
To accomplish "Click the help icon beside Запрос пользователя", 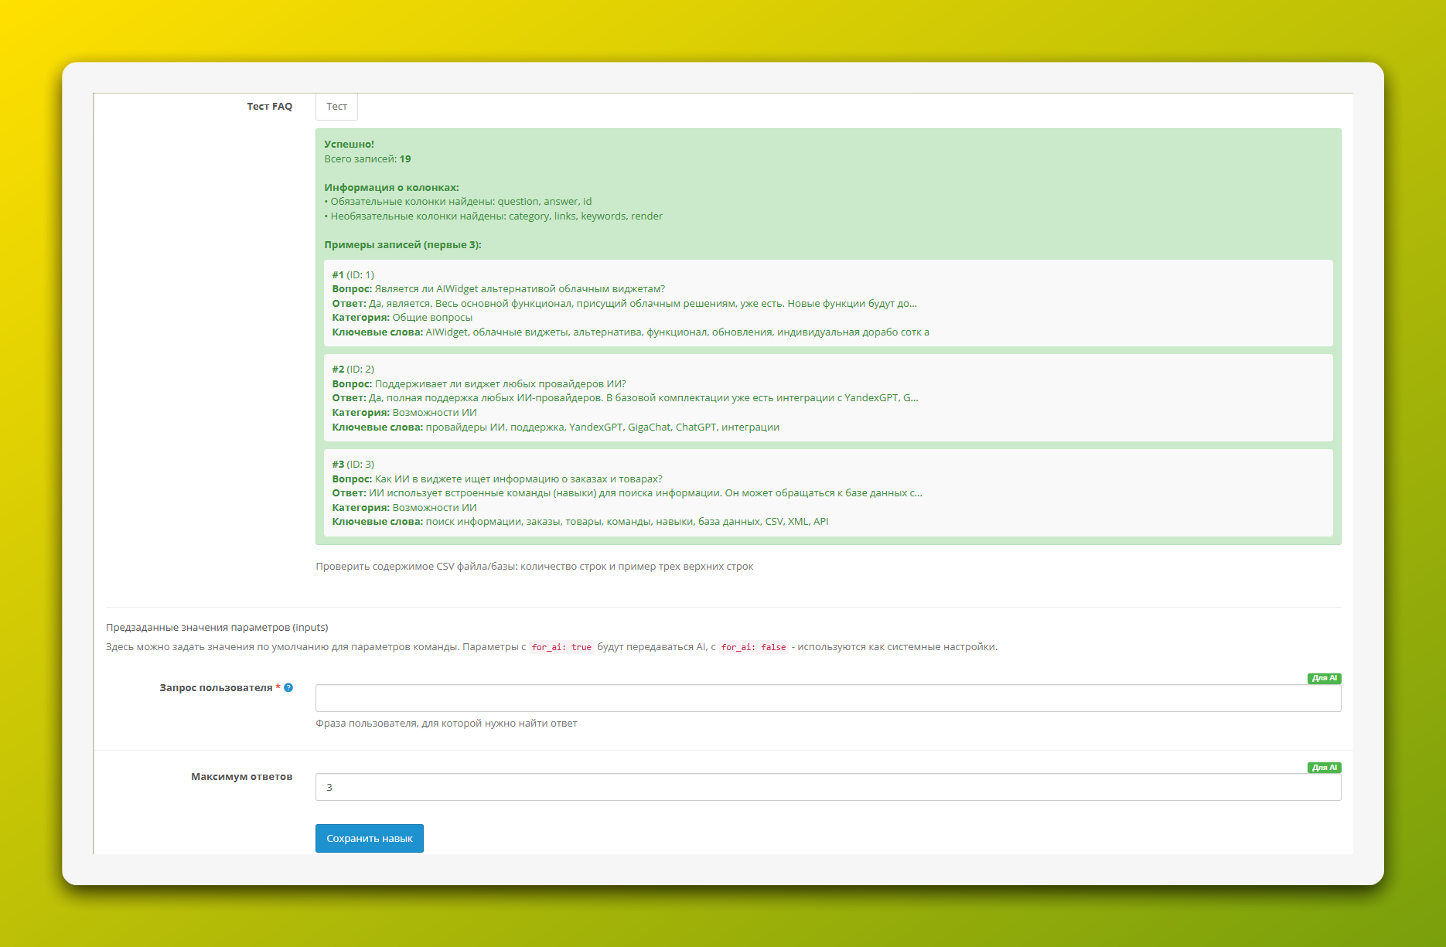I will point(288,687).
